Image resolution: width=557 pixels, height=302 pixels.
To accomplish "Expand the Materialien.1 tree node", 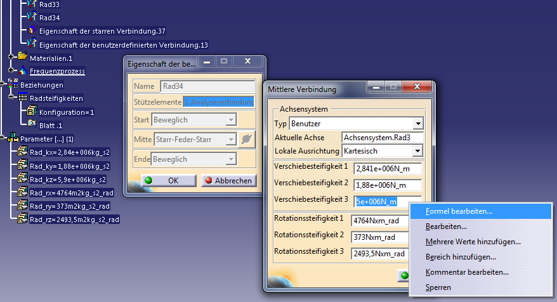I will (x=11, y=57).
